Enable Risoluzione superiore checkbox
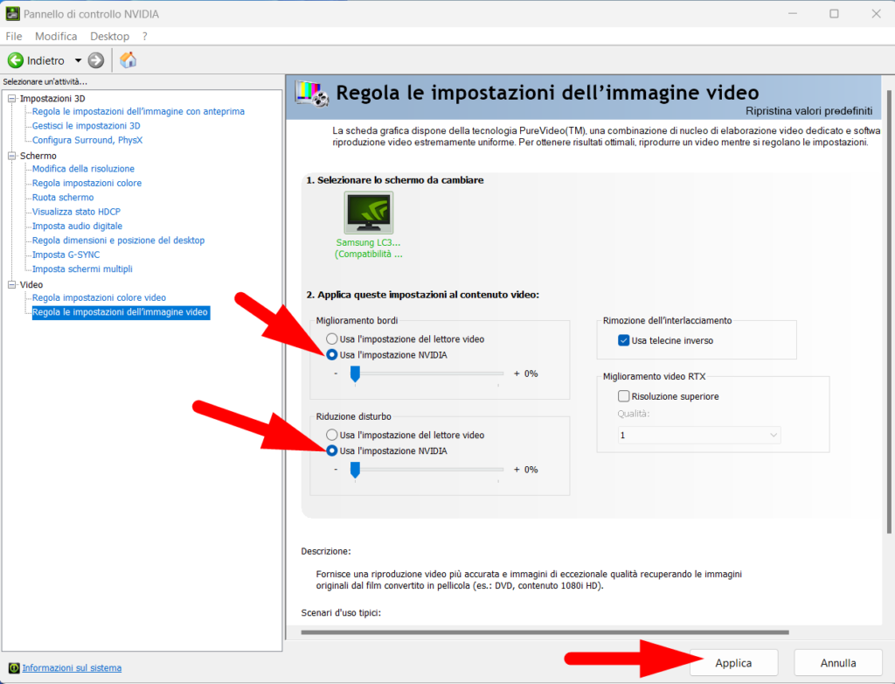The height and width of the screenshot is (684, 895). point(623,396)
